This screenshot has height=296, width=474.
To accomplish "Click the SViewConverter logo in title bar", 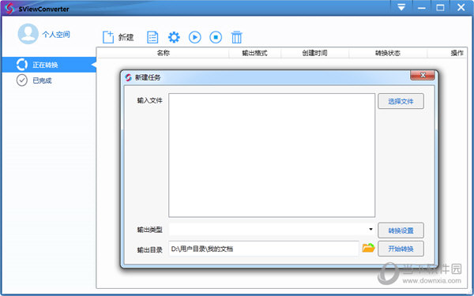I will [9, 9].
